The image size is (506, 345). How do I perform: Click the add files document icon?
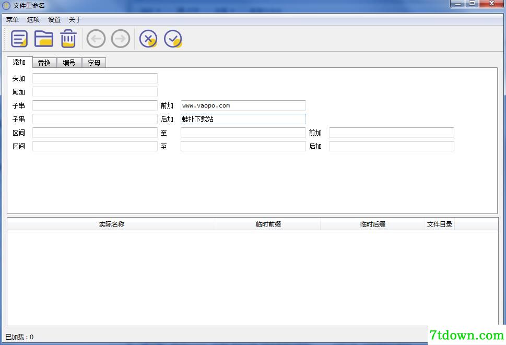pyautogui.click(x=19, y=39)
